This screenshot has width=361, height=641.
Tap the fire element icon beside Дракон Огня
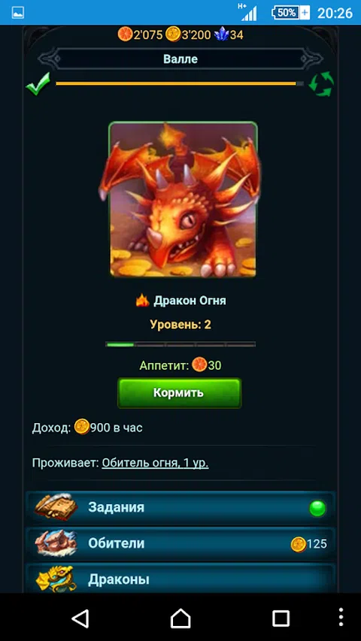pyautogui.click(x=142, y=301)
